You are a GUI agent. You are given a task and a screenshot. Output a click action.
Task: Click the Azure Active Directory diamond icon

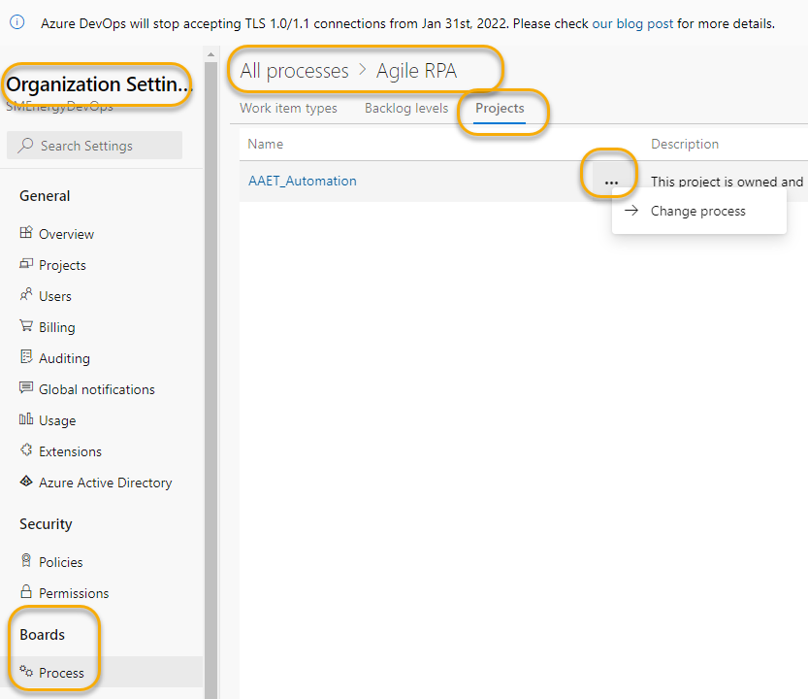point(26,481)
